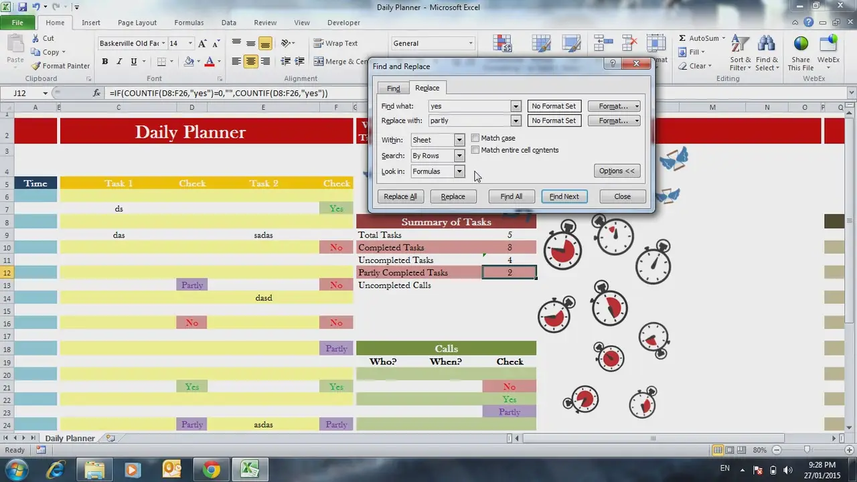Increase font size with Grow Font

click(203, 44)
